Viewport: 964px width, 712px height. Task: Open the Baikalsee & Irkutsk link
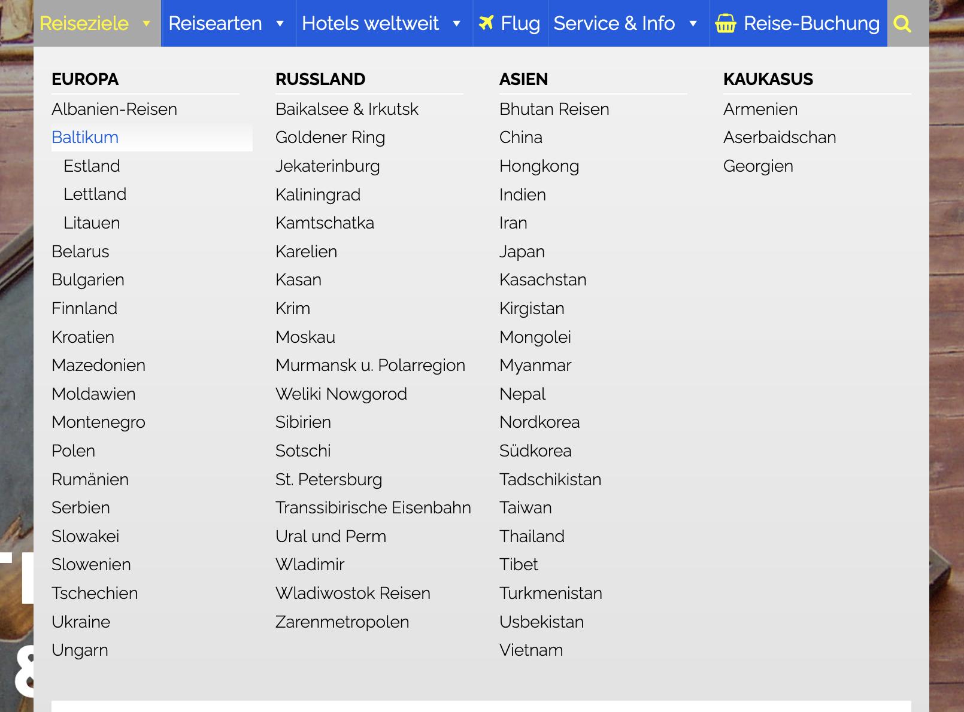[x=347, y=109]
